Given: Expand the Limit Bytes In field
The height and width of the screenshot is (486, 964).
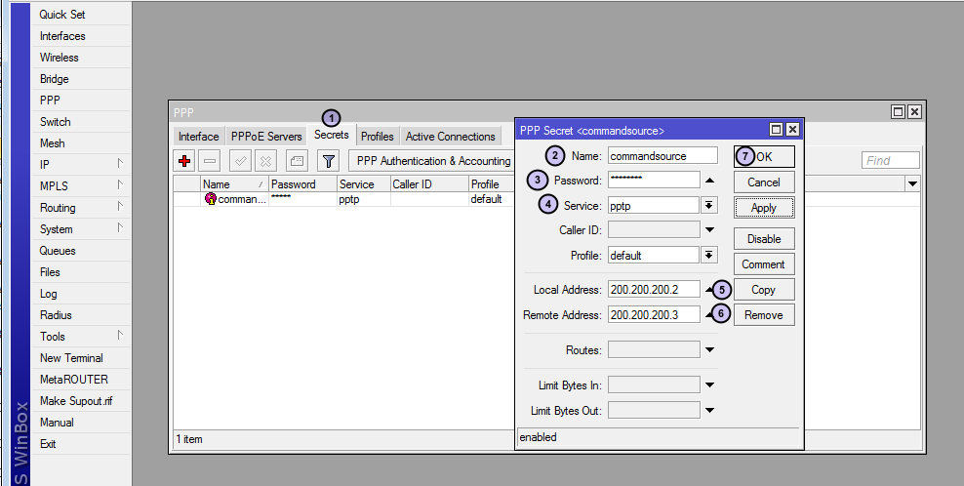Looking at the screenshot, I should (x=709, y=385).
